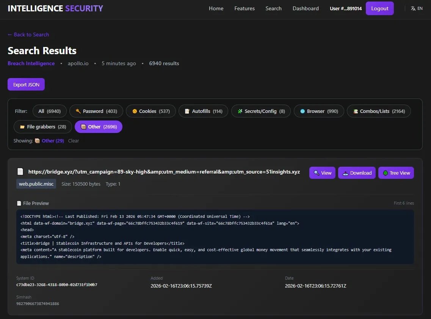Enable the Autofills filter
The height and width of the screenshot is (319, 431).
point(203,111)
